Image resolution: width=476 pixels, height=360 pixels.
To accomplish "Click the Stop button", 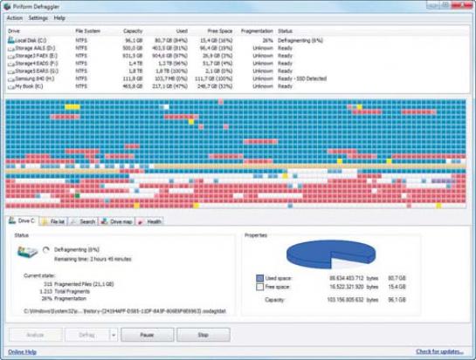I will pos(204,335).
